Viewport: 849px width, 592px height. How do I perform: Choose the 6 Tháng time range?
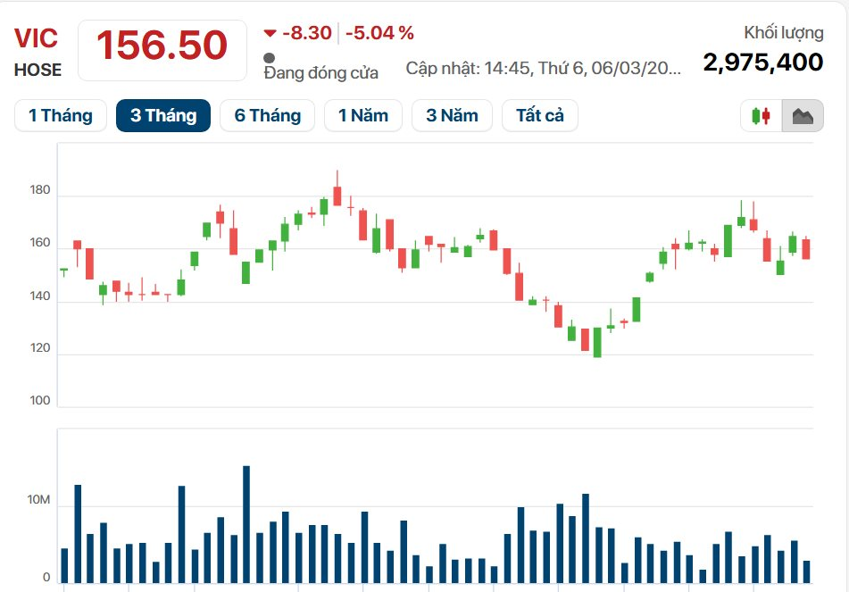pyautogui.click(x=268, y=116)
